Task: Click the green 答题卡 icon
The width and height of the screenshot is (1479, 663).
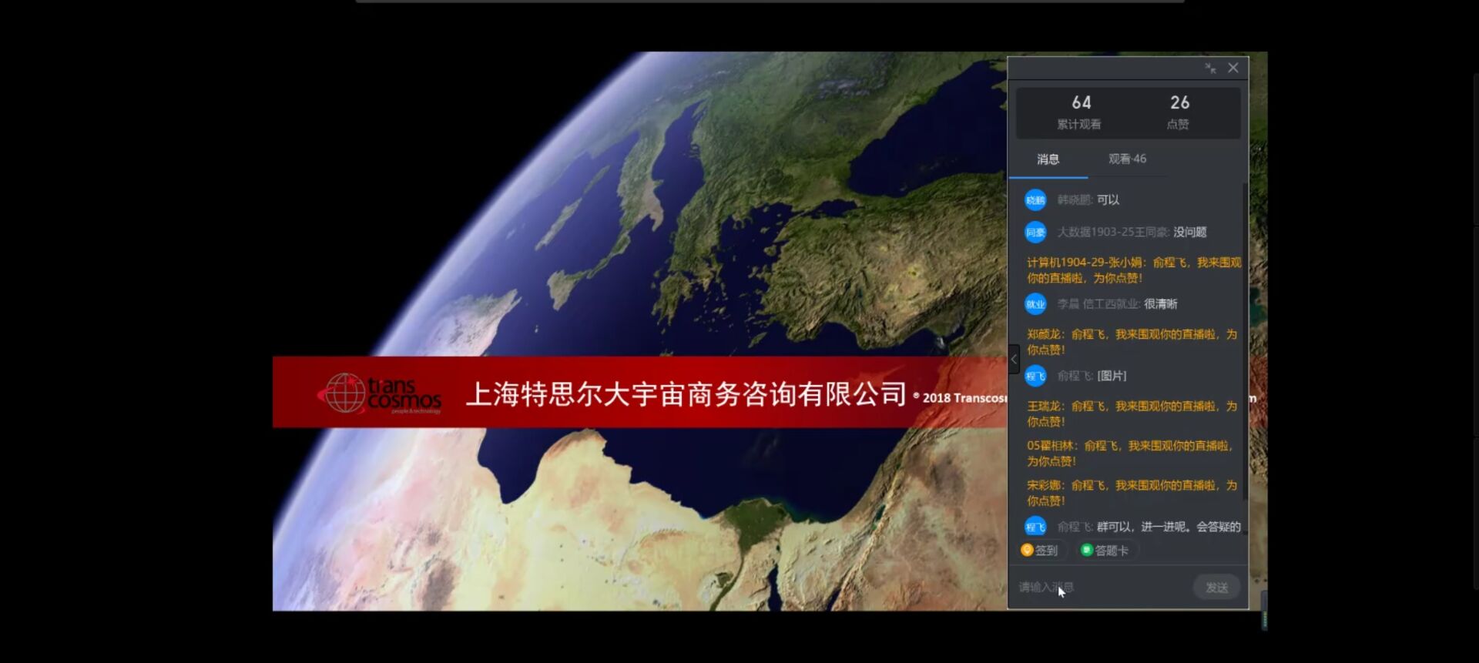Action: click(1086, 550)
